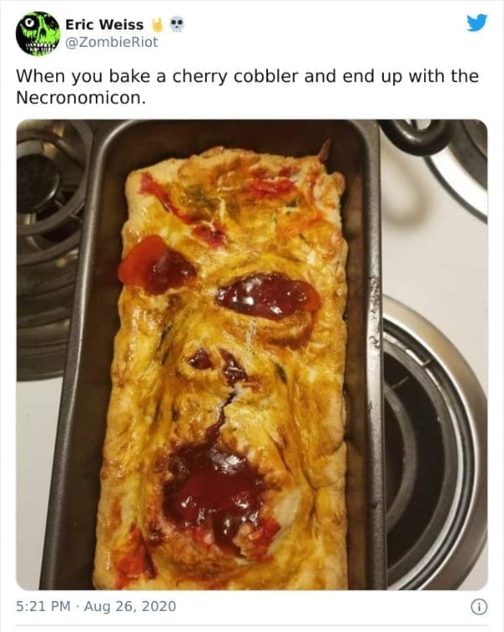Click the right coil stove burner in the photo

pos(433,441)
